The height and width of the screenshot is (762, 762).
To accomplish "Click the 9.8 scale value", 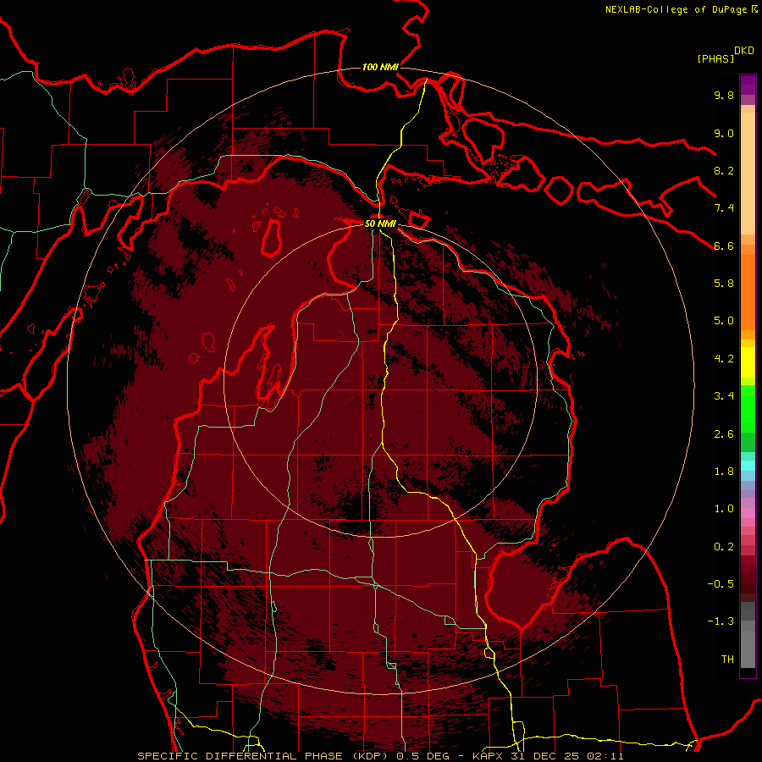I will [724, 95].
